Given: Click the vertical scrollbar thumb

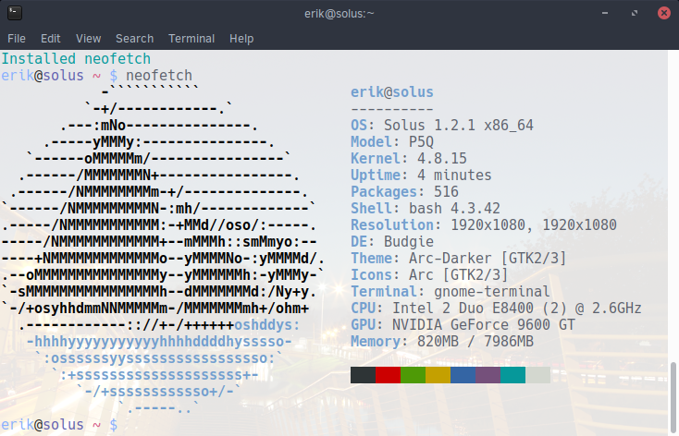Looking at the screenshot, I should pyautogui.click(x=673, y=399).
